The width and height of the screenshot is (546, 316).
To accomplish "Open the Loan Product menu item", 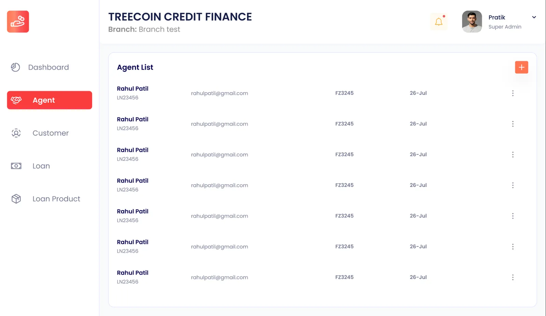I will (49, 199).
